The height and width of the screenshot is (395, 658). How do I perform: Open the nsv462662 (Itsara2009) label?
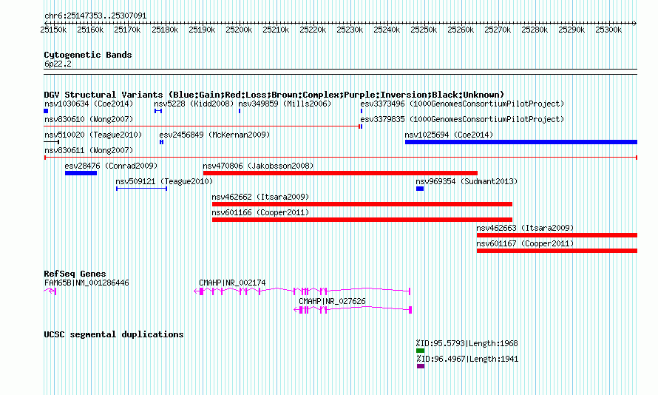click(260, 197)
